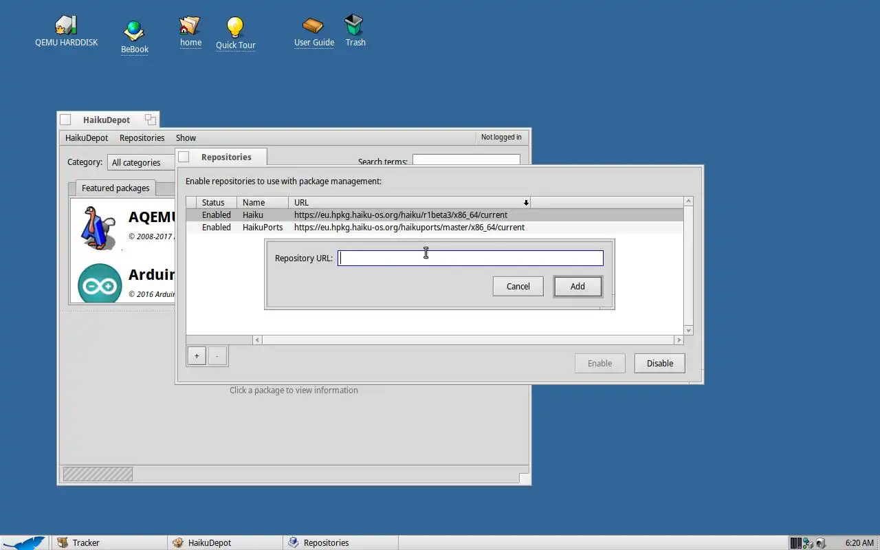Click the process controller tray icon
Image resolution: width=880 pixels, height=550 pixels.
795,542
